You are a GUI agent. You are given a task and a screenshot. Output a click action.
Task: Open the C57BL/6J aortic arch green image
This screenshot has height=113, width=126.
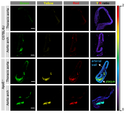23,45
